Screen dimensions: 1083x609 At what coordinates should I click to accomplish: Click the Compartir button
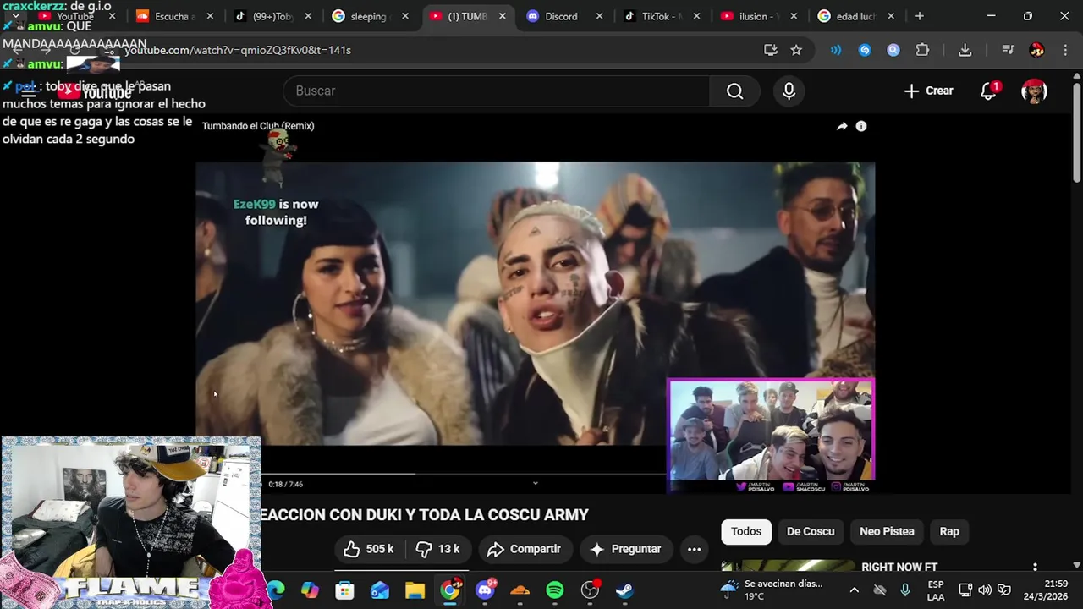tap(525, 549)
